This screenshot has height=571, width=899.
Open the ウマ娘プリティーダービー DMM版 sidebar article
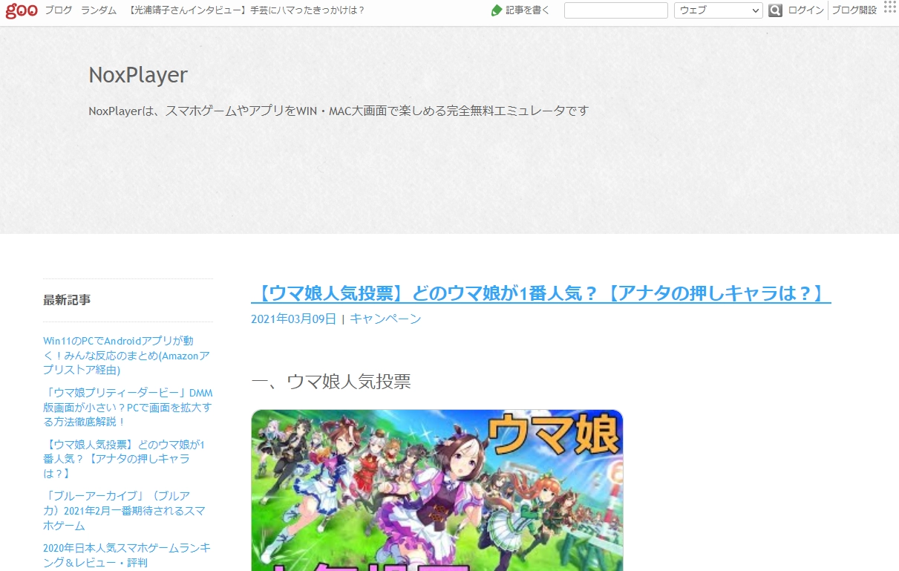pyautogui.click(x=128, y=407)
